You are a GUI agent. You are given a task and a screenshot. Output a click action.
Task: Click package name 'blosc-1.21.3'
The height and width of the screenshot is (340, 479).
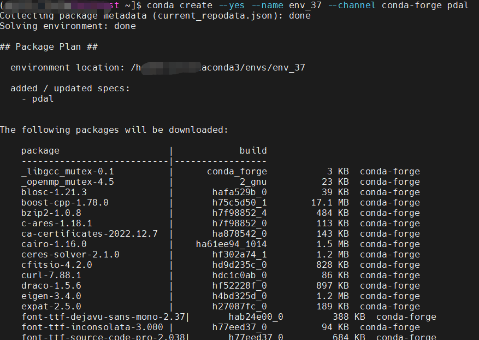pyautogui.click(x=54, y=192)
